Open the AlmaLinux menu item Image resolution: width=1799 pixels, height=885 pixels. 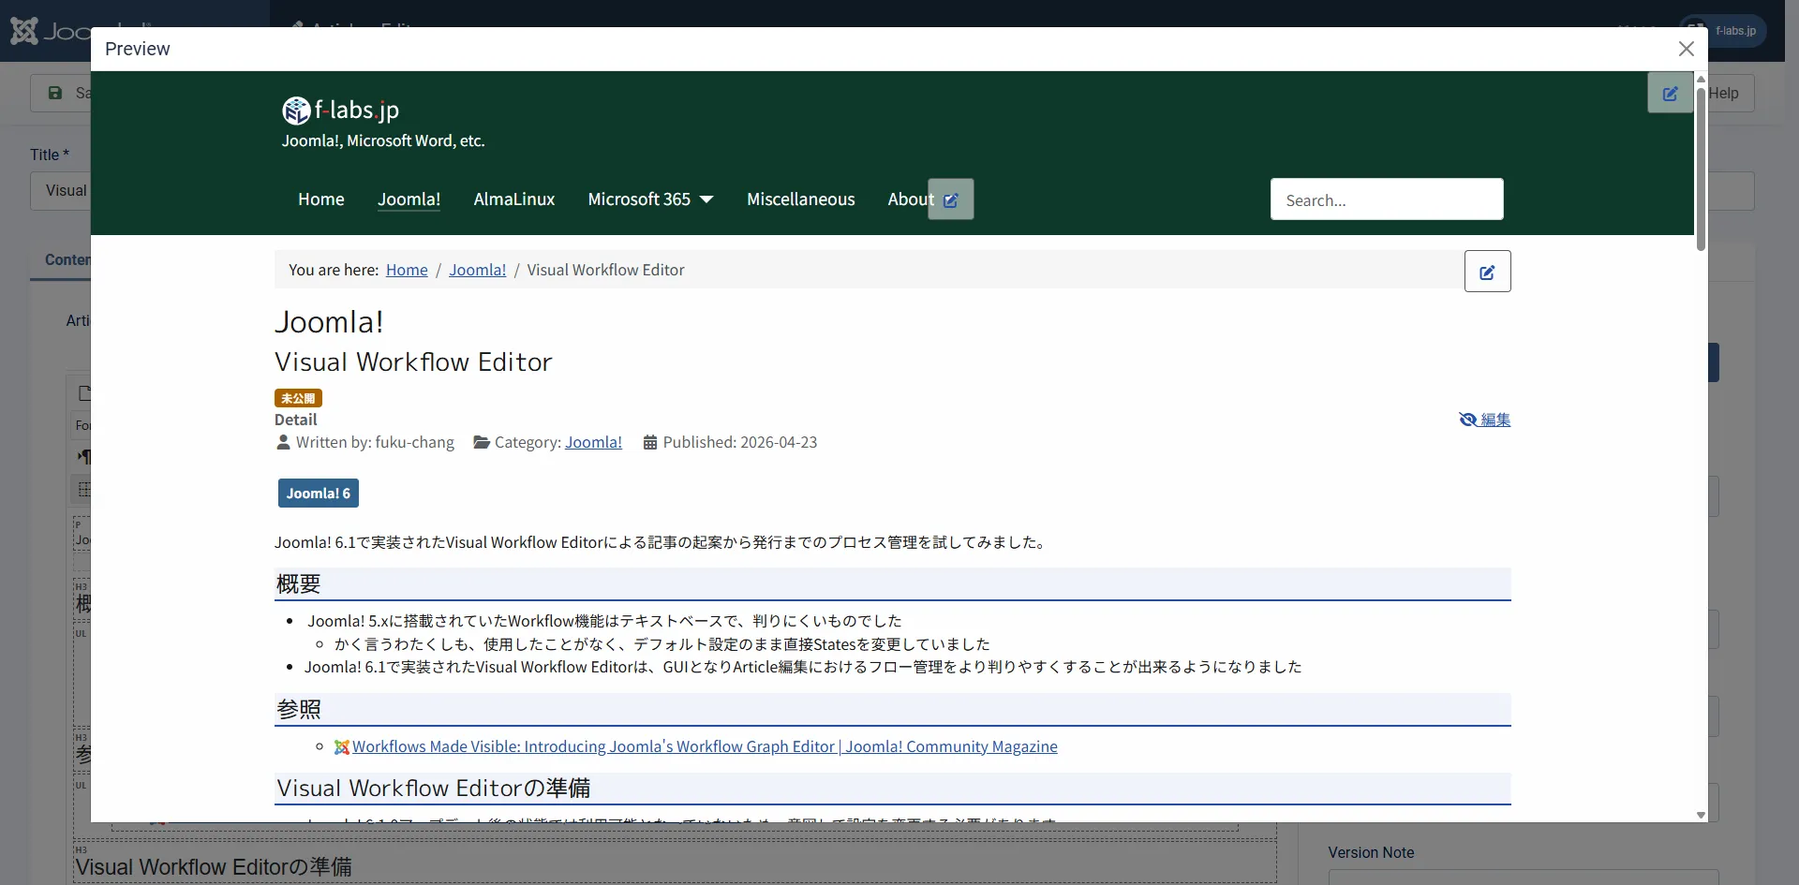click(x=513, y=199)
